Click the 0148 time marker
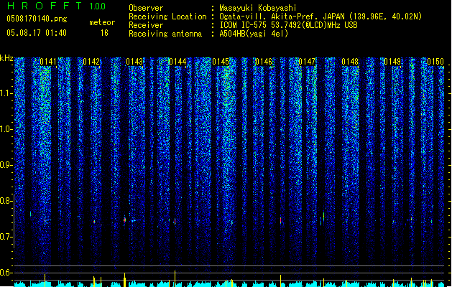Image resolution: width=452 pixels, height=287 pixels. [x=350, y=62]
